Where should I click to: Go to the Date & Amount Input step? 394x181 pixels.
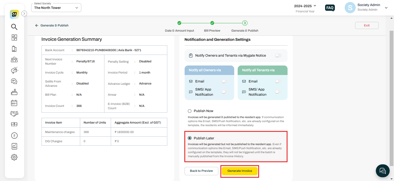[179, 26]
